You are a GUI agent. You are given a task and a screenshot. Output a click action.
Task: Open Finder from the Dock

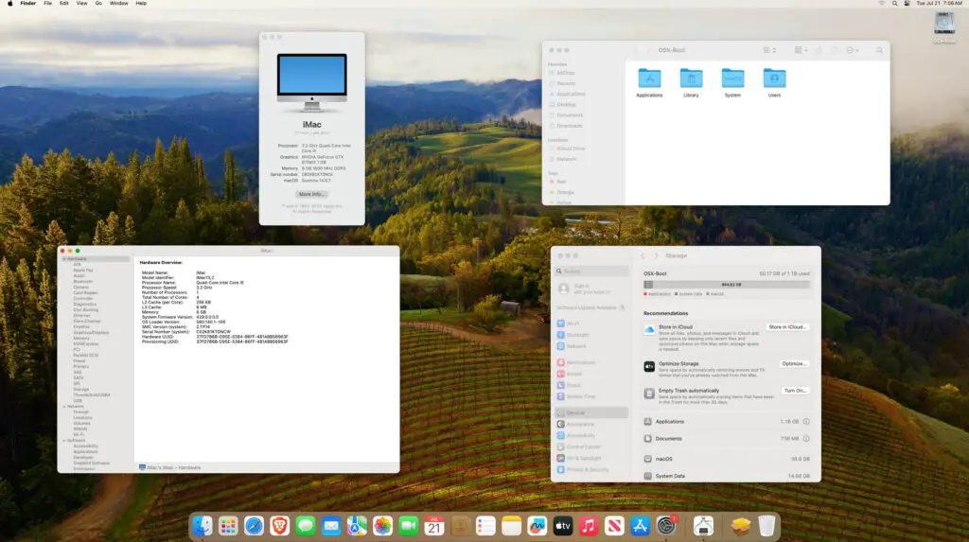tap(203, 526)
